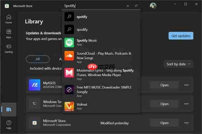Click the Songily downloader icon
The width and height of the screenshot is (202, 134).
coord(69,90)
